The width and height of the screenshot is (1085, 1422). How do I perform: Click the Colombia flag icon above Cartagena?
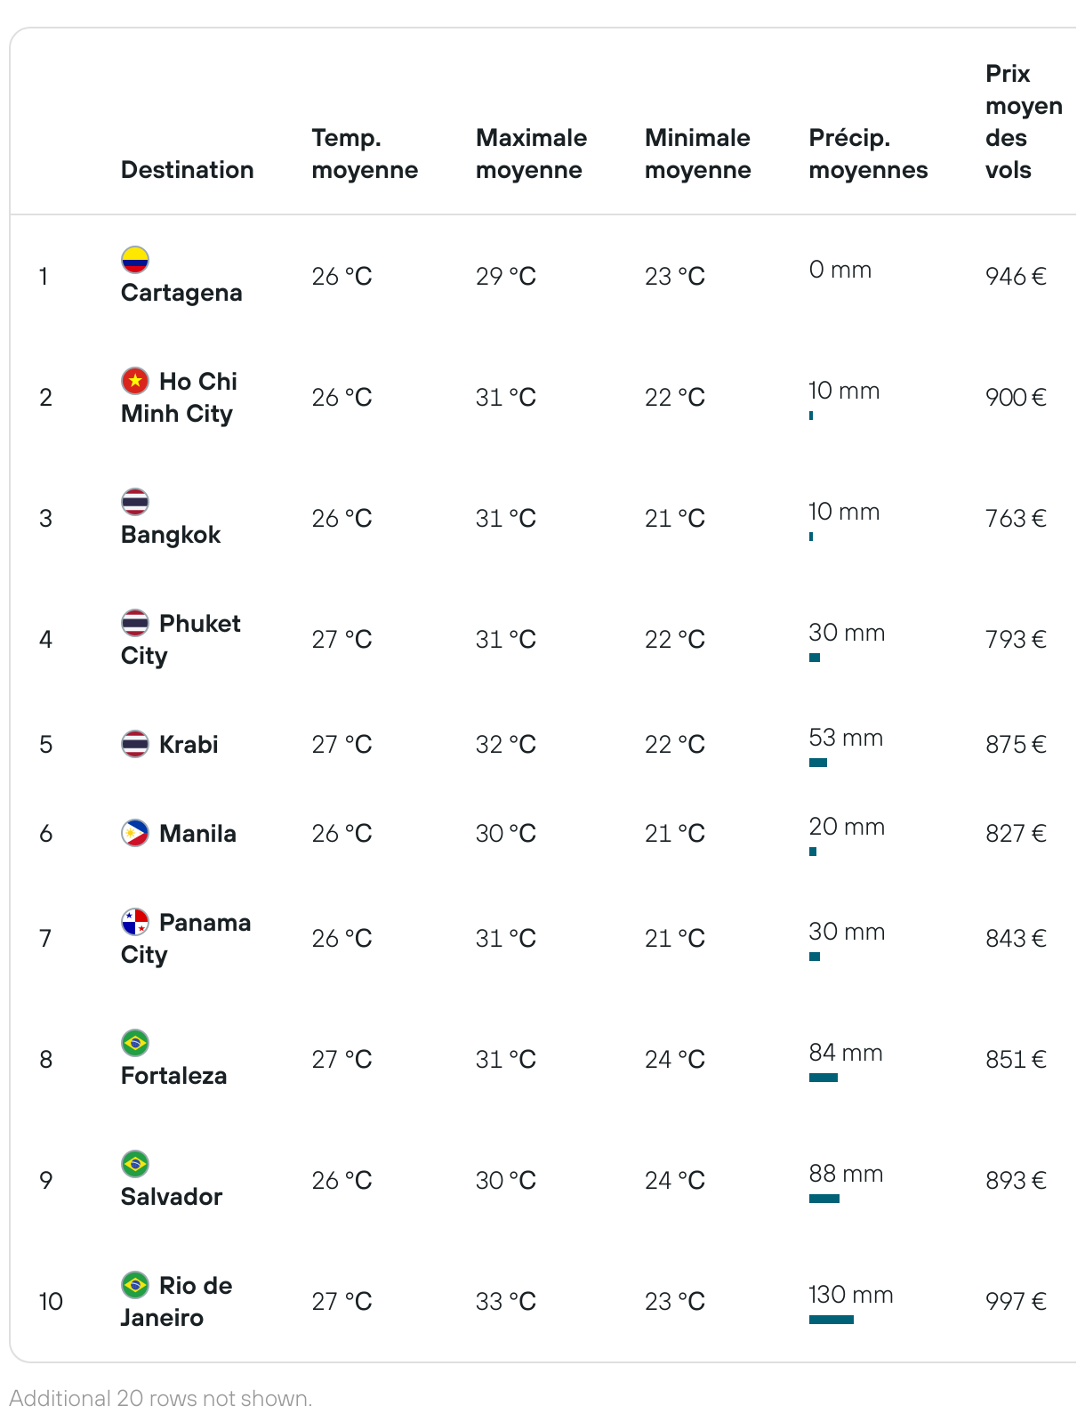point(135,260)
